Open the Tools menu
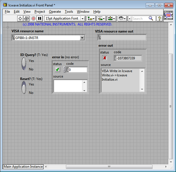 tap(69, 12)
